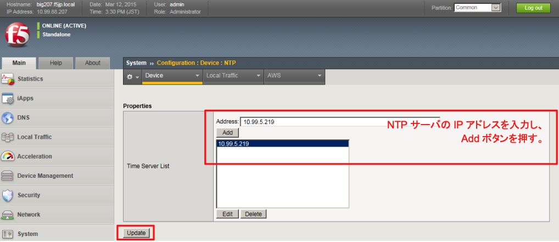Click the Add button

[227, 133]
